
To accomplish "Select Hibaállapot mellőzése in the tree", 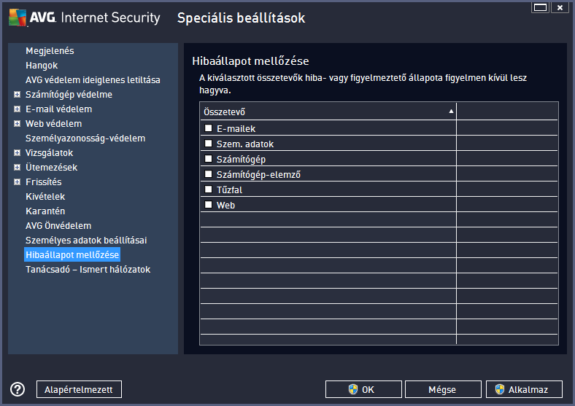I will (72, 254).
